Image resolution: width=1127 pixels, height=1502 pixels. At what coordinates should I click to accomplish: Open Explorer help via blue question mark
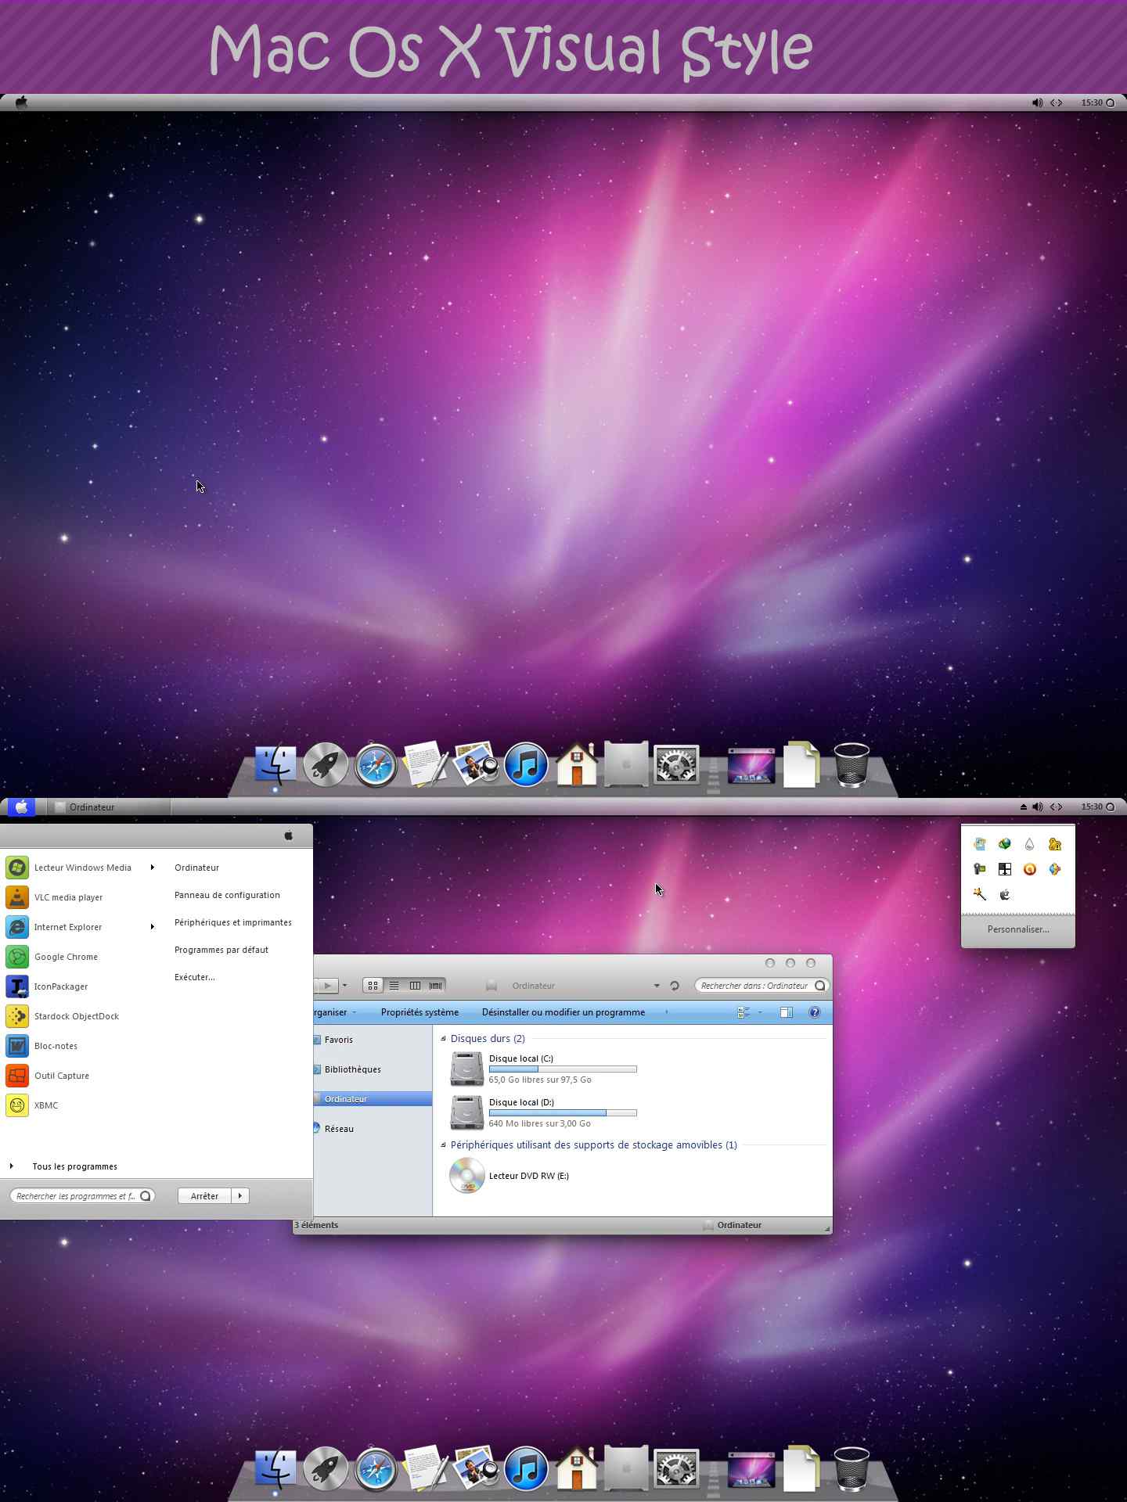click(814, 1012)
